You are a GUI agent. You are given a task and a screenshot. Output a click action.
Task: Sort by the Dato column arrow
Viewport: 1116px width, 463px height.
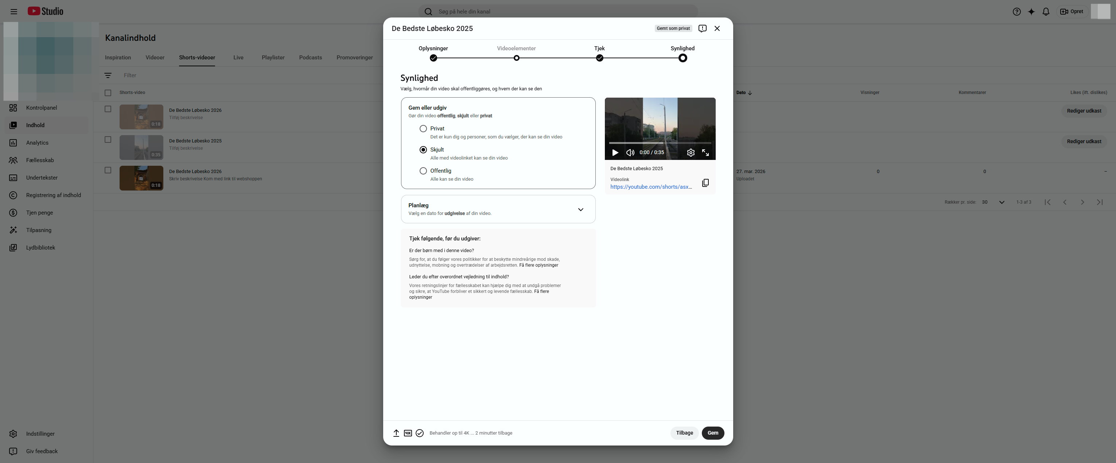(750, 93)
